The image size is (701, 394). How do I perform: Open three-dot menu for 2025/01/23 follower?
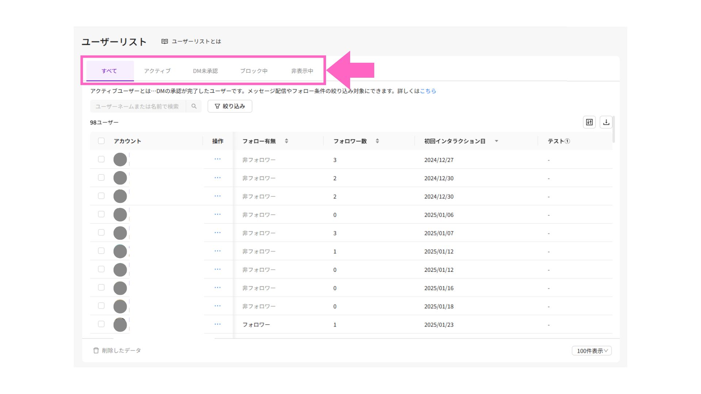218,324
